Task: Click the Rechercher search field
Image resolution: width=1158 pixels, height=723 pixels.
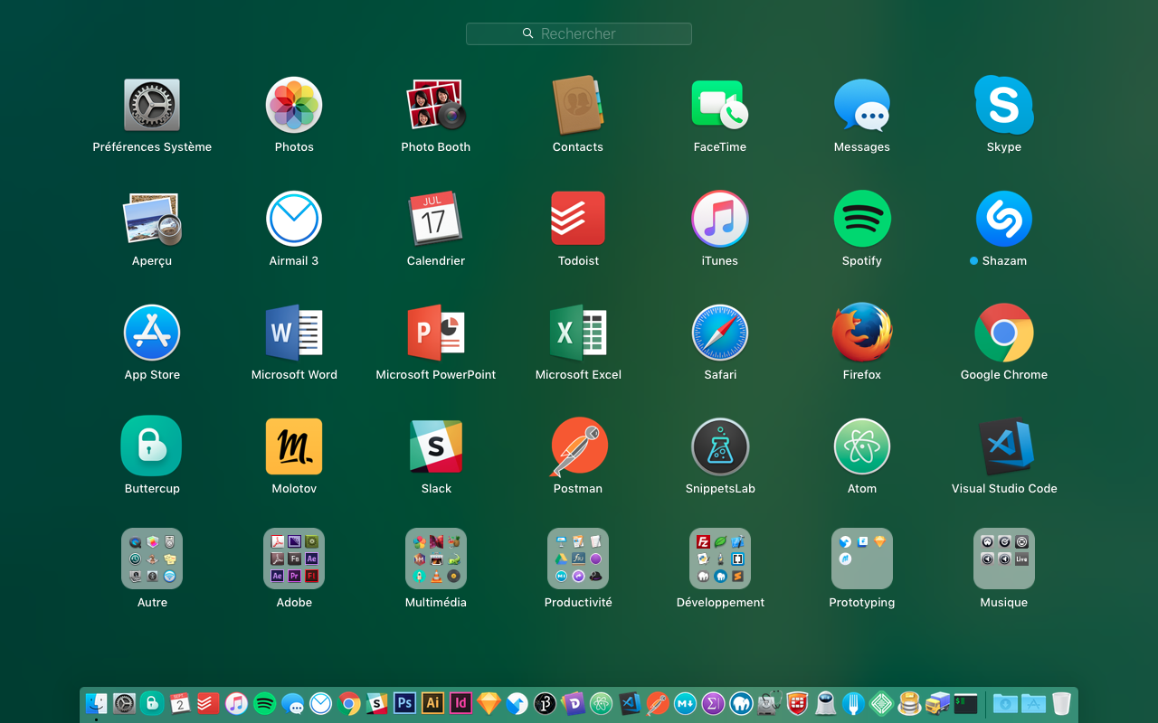Action: [579, 33]
